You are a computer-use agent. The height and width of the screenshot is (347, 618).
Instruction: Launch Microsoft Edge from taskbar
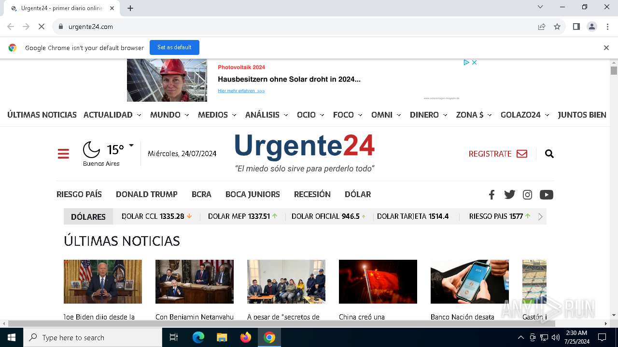point(198,337)
